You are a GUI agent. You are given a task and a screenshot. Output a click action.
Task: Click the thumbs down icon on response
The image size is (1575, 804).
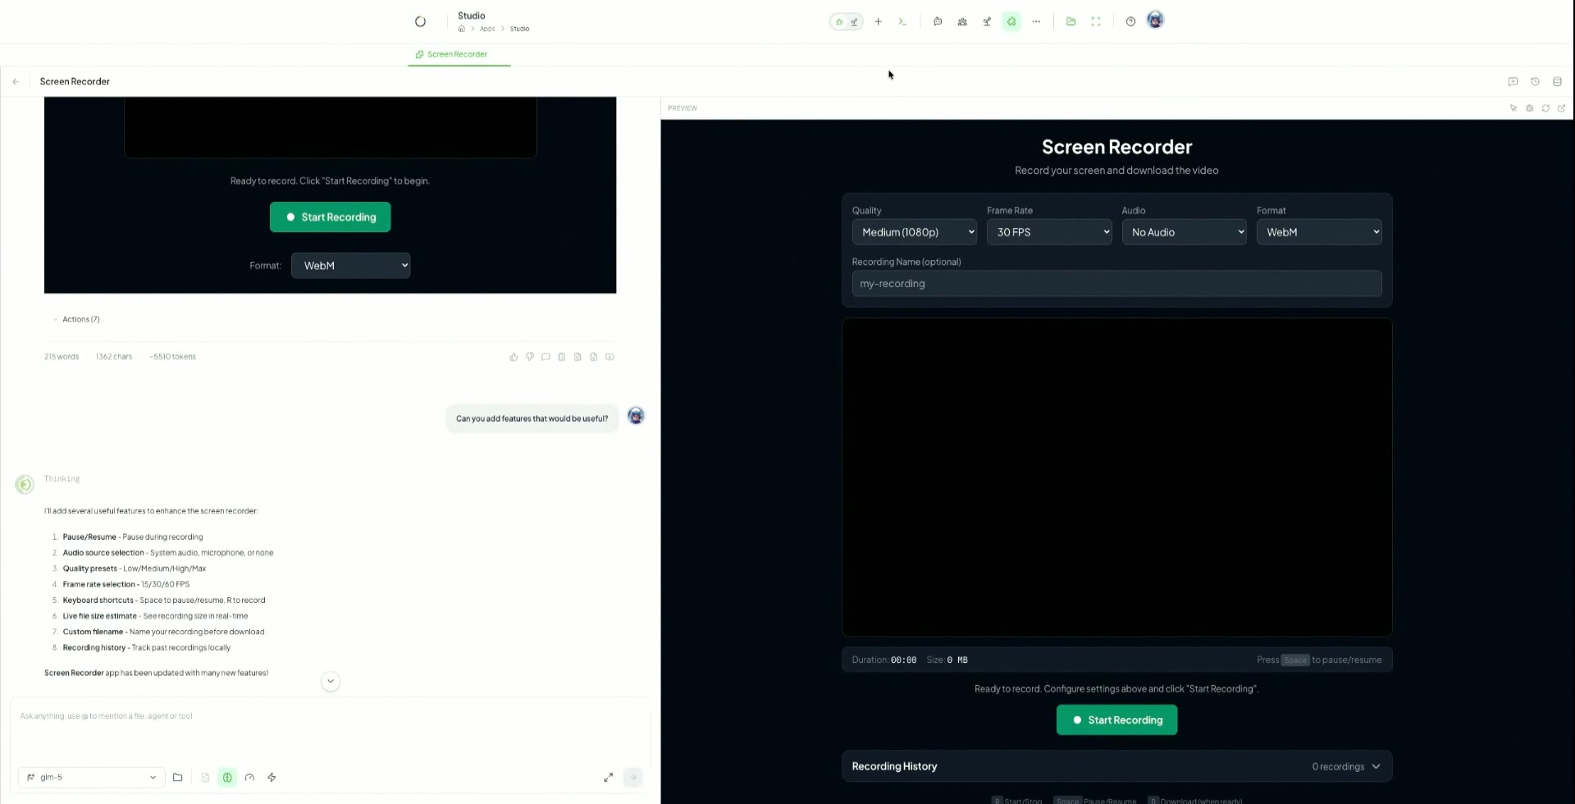(x=530, y=357)
